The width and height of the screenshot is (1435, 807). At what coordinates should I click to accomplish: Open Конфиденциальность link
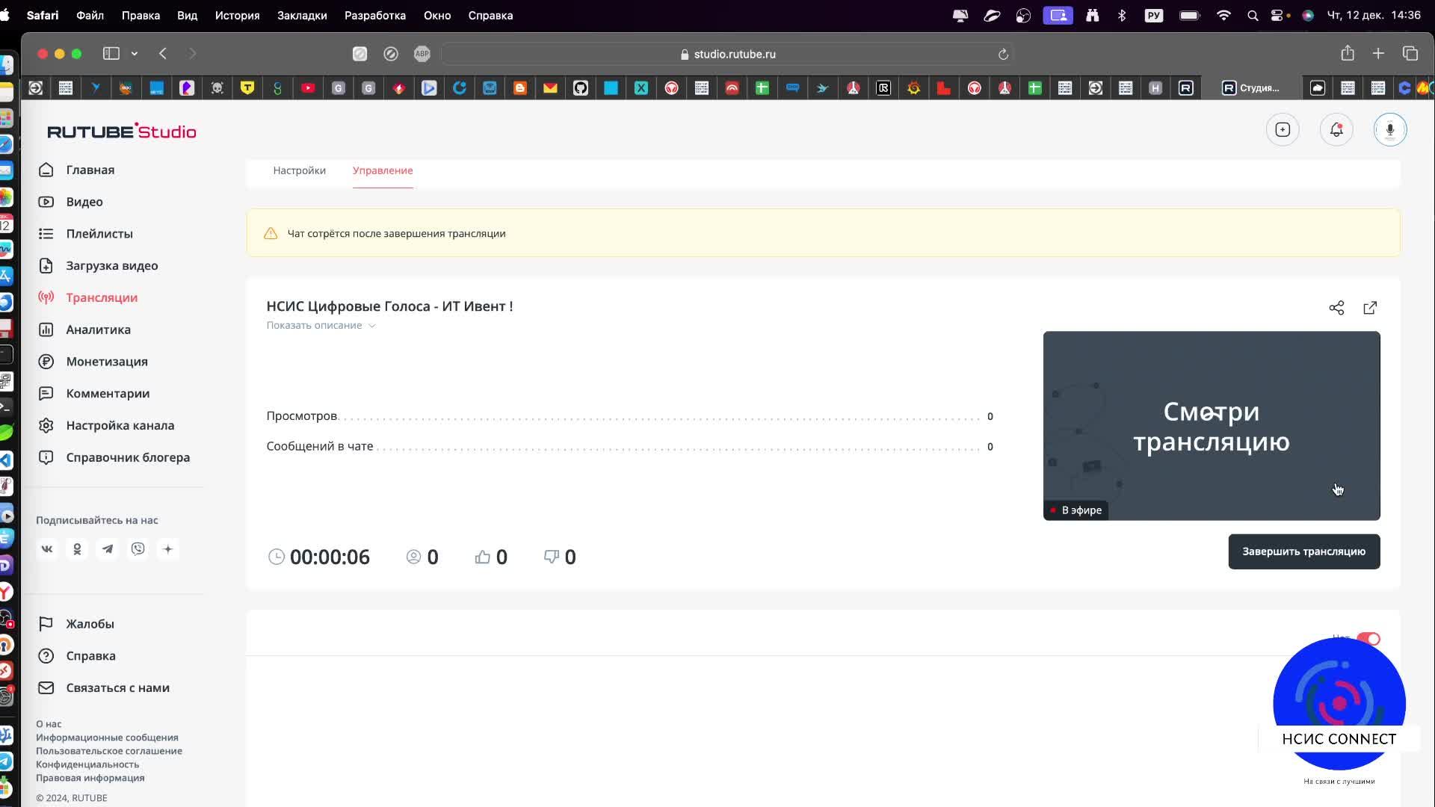[x=87, y=764]
